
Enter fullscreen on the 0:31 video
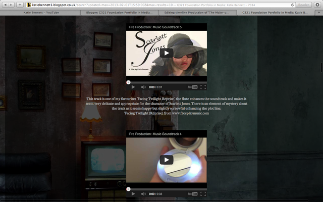coord(203,87)
